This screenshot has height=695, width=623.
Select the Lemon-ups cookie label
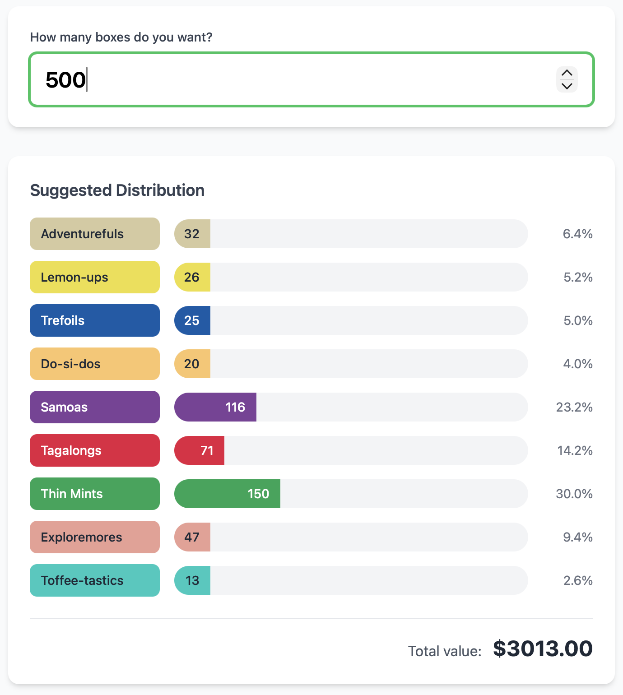tap(95, 277)
